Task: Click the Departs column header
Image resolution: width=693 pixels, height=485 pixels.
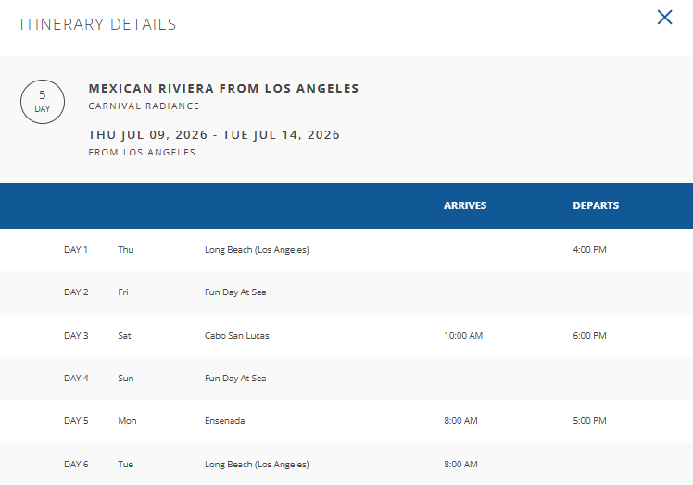Action: [x=596, y=205]
